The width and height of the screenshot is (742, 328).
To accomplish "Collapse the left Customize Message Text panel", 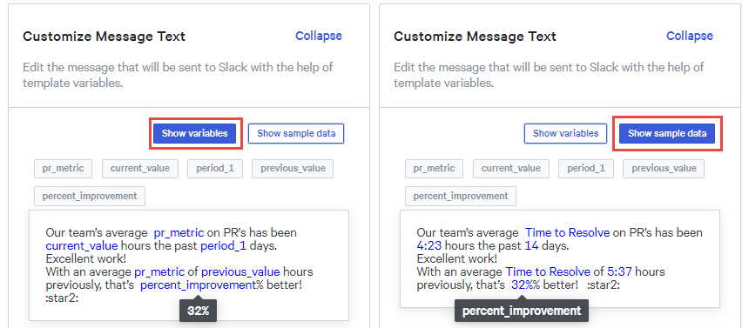I will pos(319,36).
